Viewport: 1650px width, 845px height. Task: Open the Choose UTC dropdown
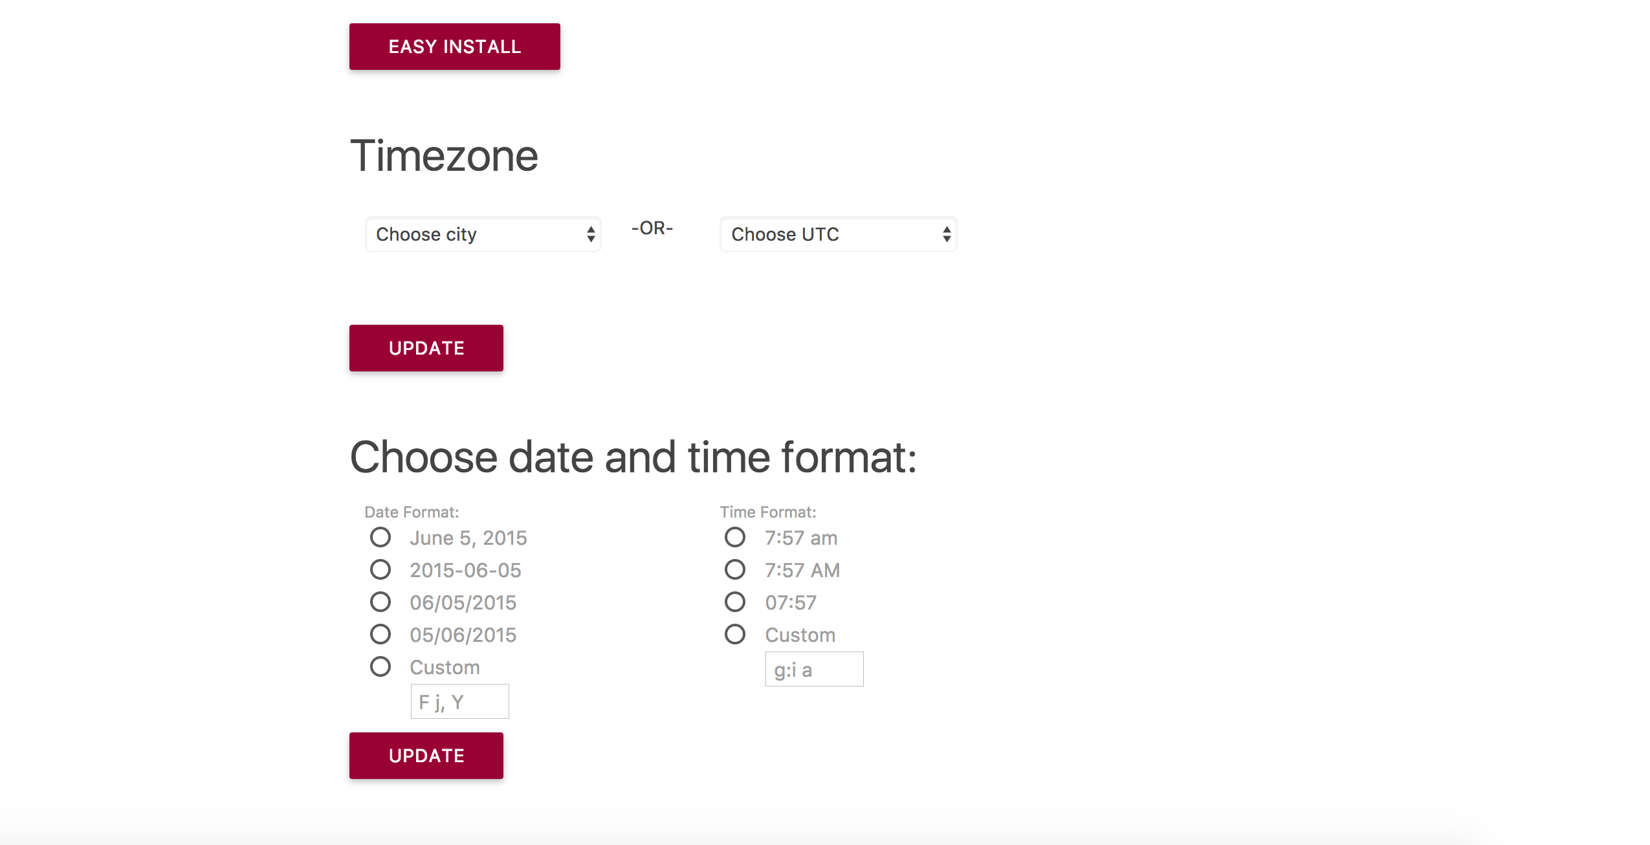pos(838,234)
